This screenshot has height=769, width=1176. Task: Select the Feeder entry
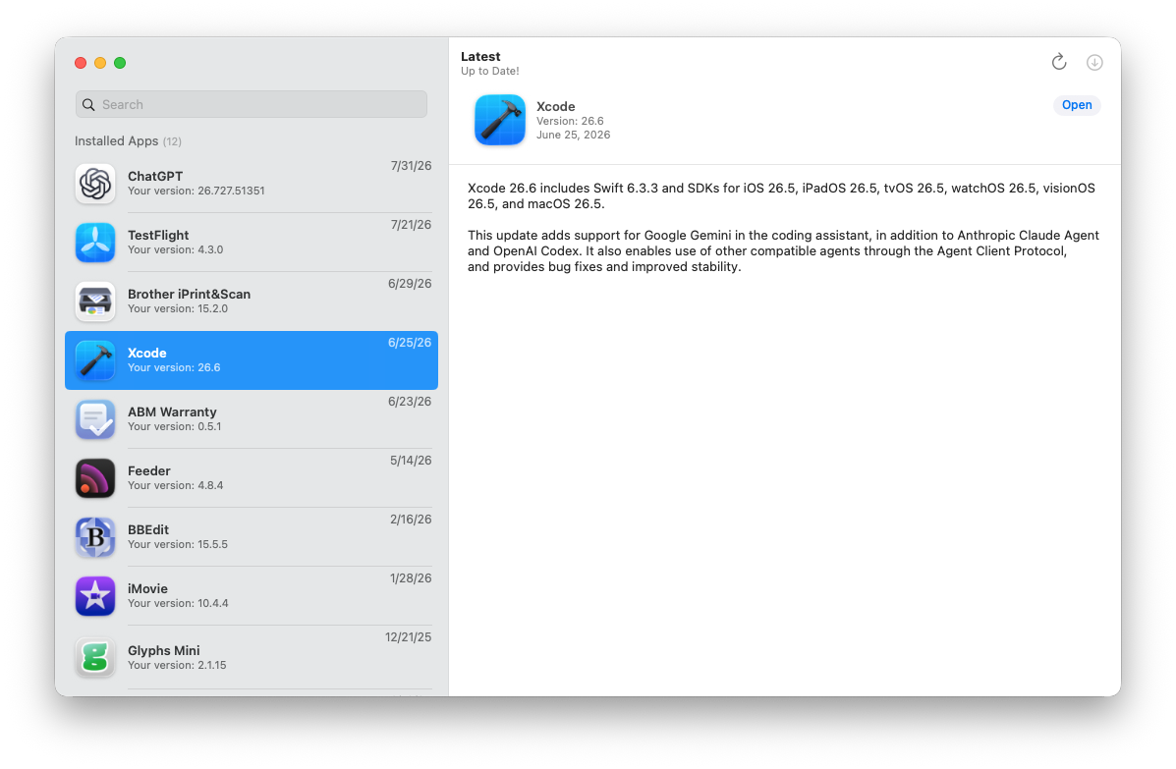[x=252, y=478]
